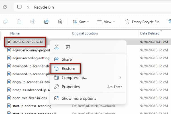Select the nmap-as-advanced-ip-s file
This screenshot has height=114, width=171.
click(x=31, y=90)
